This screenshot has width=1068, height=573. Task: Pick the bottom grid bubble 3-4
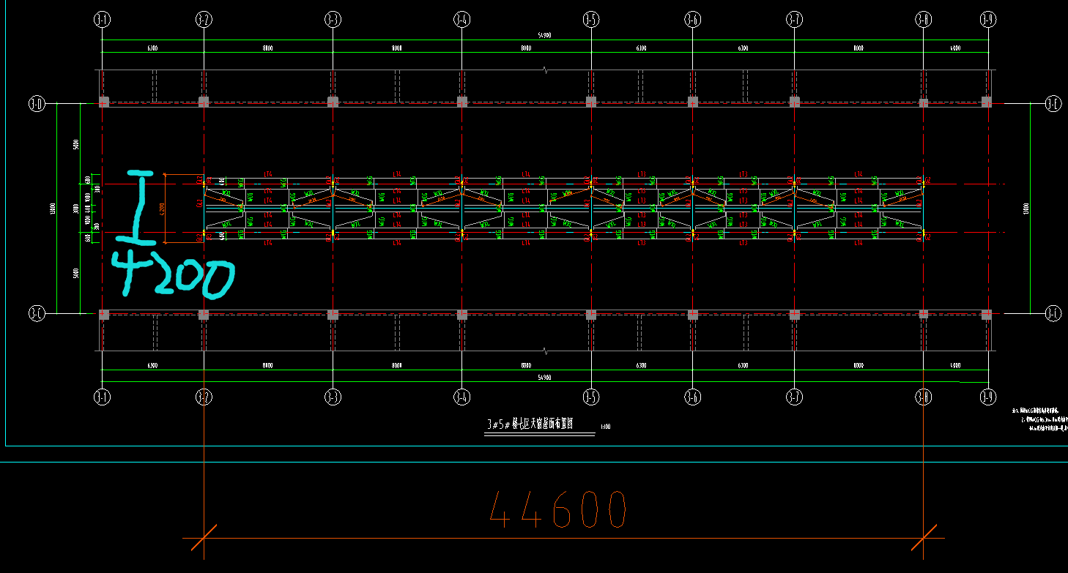461,397
